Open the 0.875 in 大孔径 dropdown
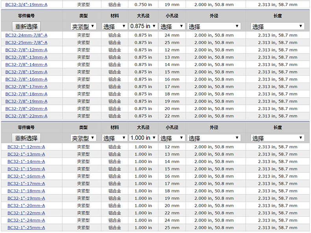 pos(143,26)
